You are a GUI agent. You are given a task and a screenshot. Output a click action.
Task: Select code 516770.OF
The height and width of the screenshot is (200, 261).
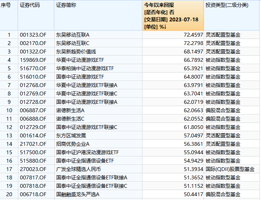pos(33,68)
